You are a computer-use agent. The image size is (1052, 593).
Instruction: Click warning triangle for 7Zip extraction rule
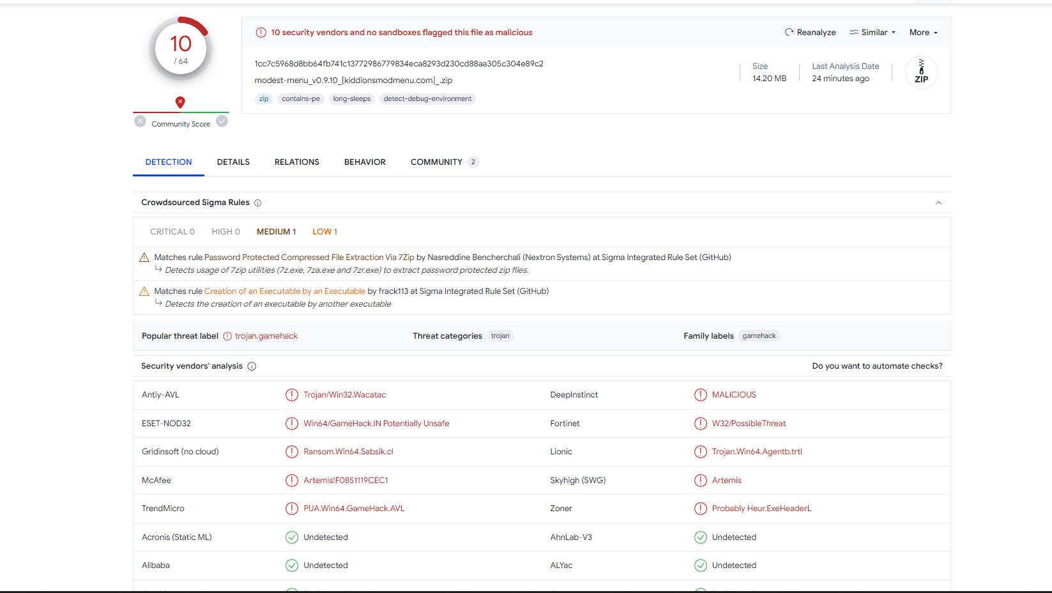point(144,258)
